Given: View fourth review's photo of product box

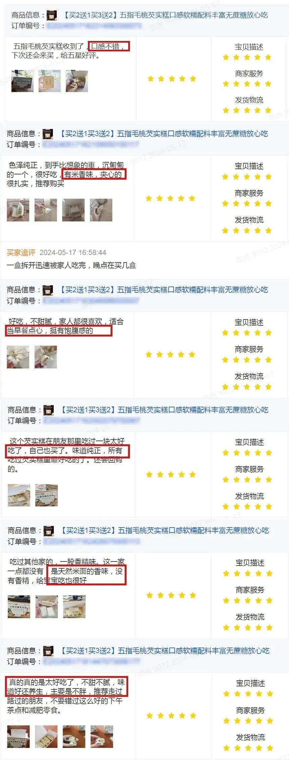Looking at the screenshot, I should pos(46,495).
